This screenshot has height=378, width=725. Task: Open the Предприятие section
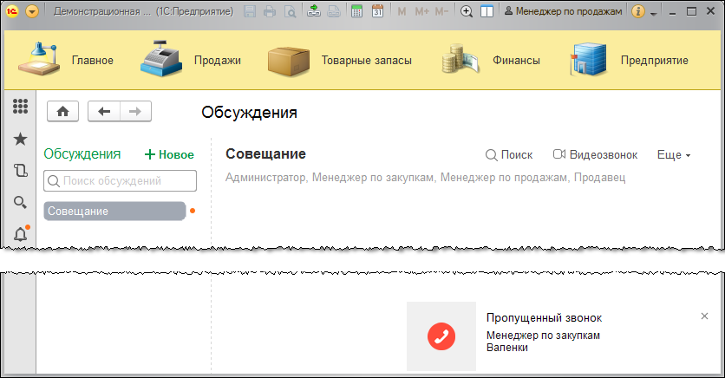coord(654,61)
